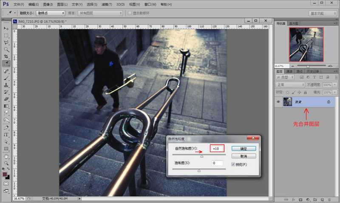Open the 基本功能 workspace dropdown
This screenshot has height=203, width=340.
323,13
